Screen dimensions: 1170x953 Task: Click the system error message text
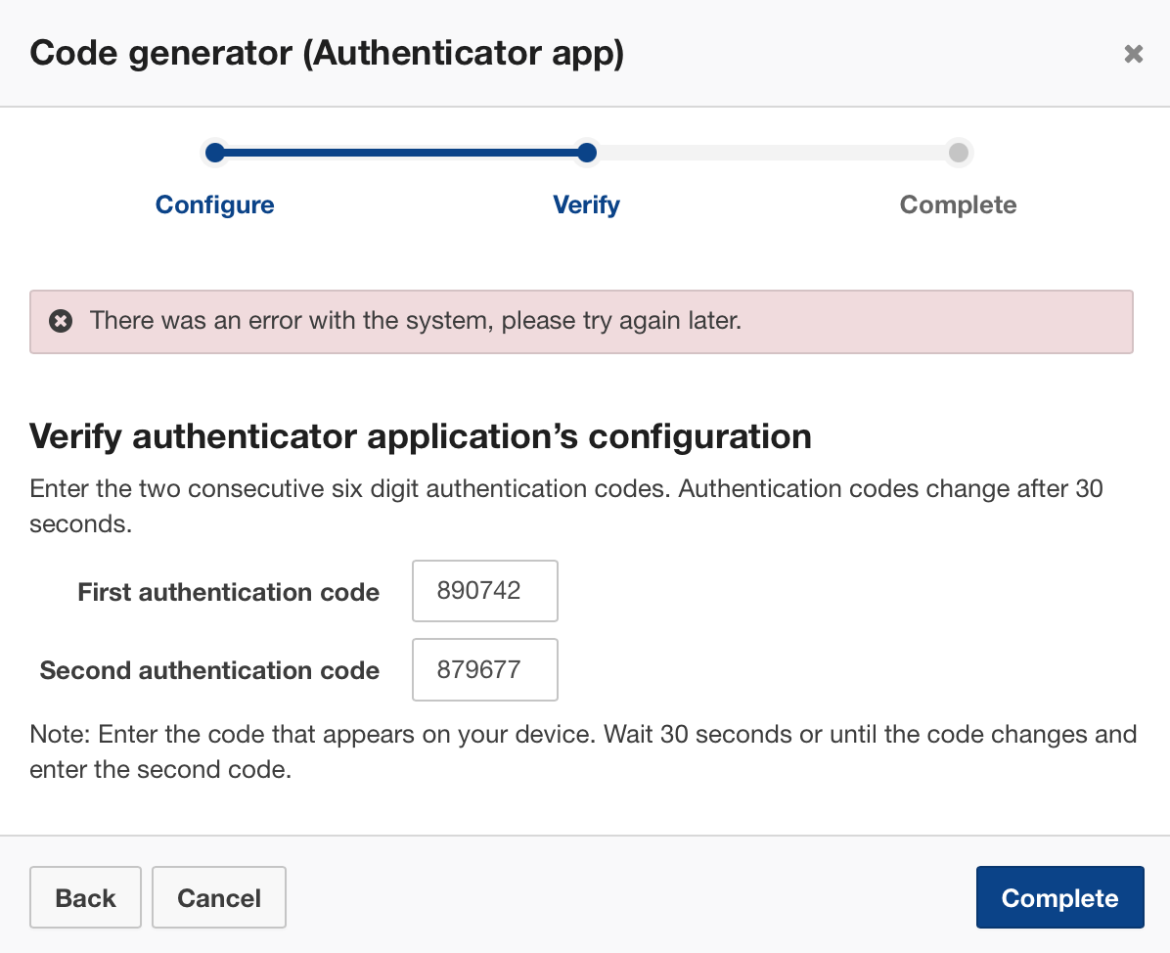pos(415,321)
